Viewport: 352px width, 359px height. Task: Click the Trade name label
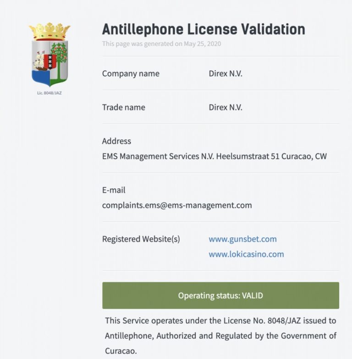[124, 107]
